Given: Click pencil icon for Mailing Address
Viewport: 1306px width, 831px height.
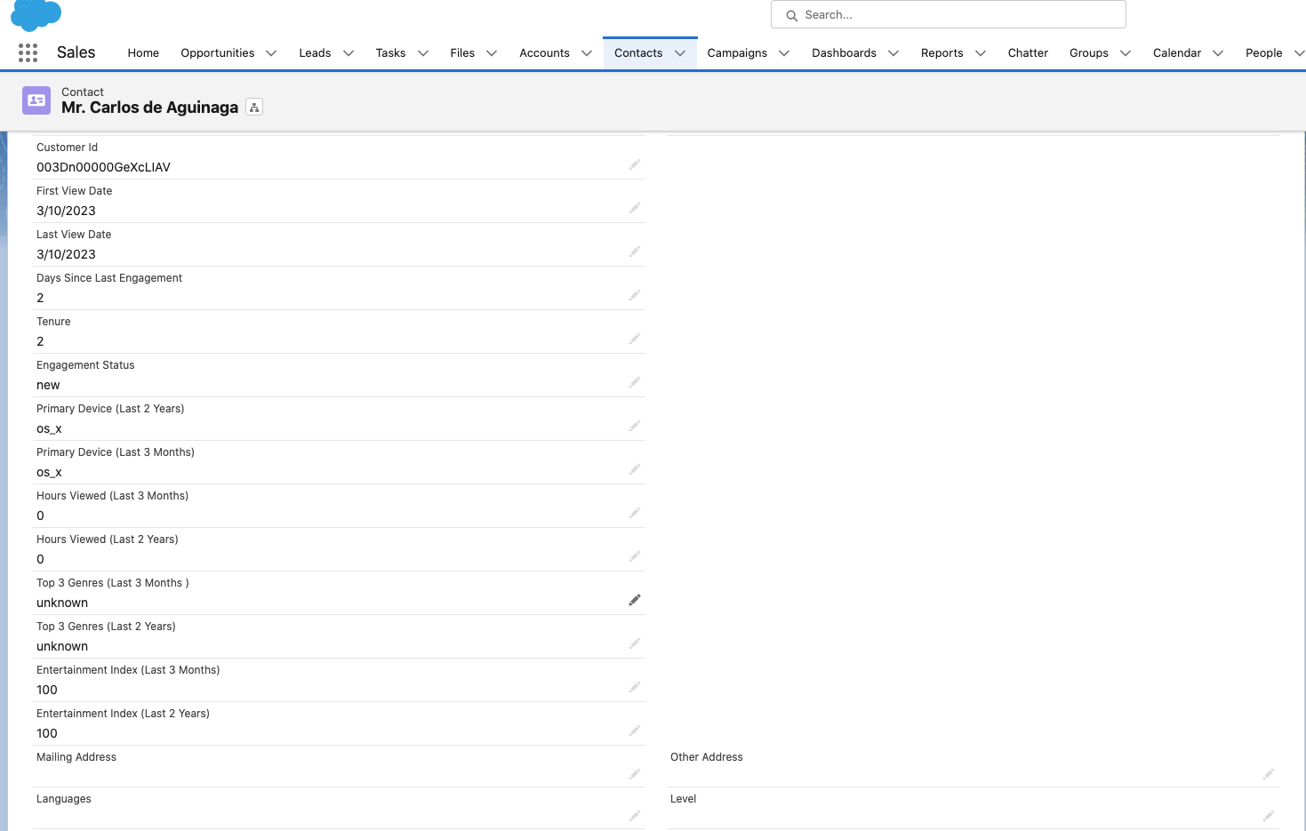Looking at the screenshot, I should [x=635, y=774].
